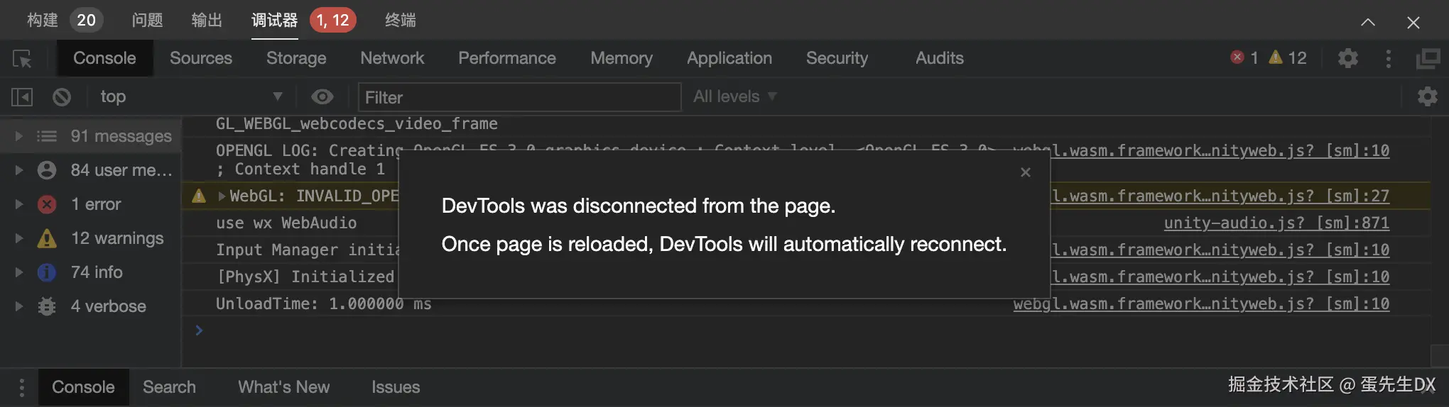1449x407 pixels.
Task: Open DevTools settings gear in the tab bar
Action: pos(1347,58)
